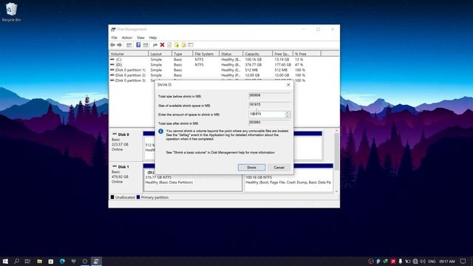
Task: Click the red X delete toolbar icon
Action: 163,45
